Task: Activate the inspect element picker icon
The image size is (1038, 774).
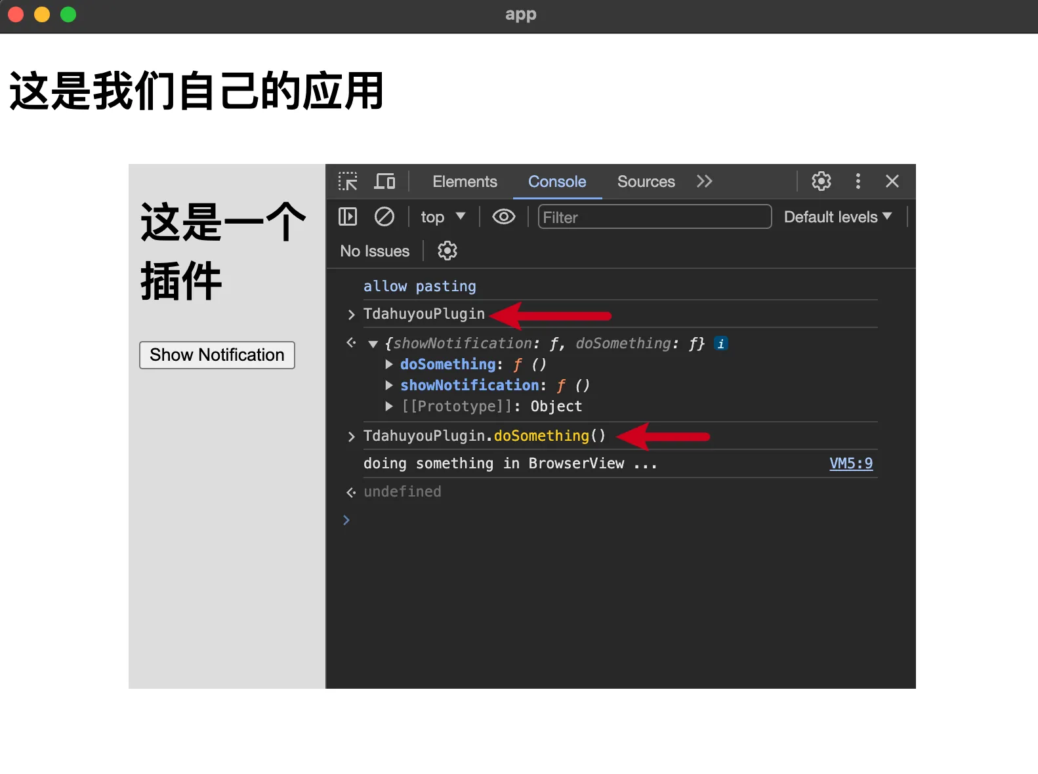Action: pos(348,182)
